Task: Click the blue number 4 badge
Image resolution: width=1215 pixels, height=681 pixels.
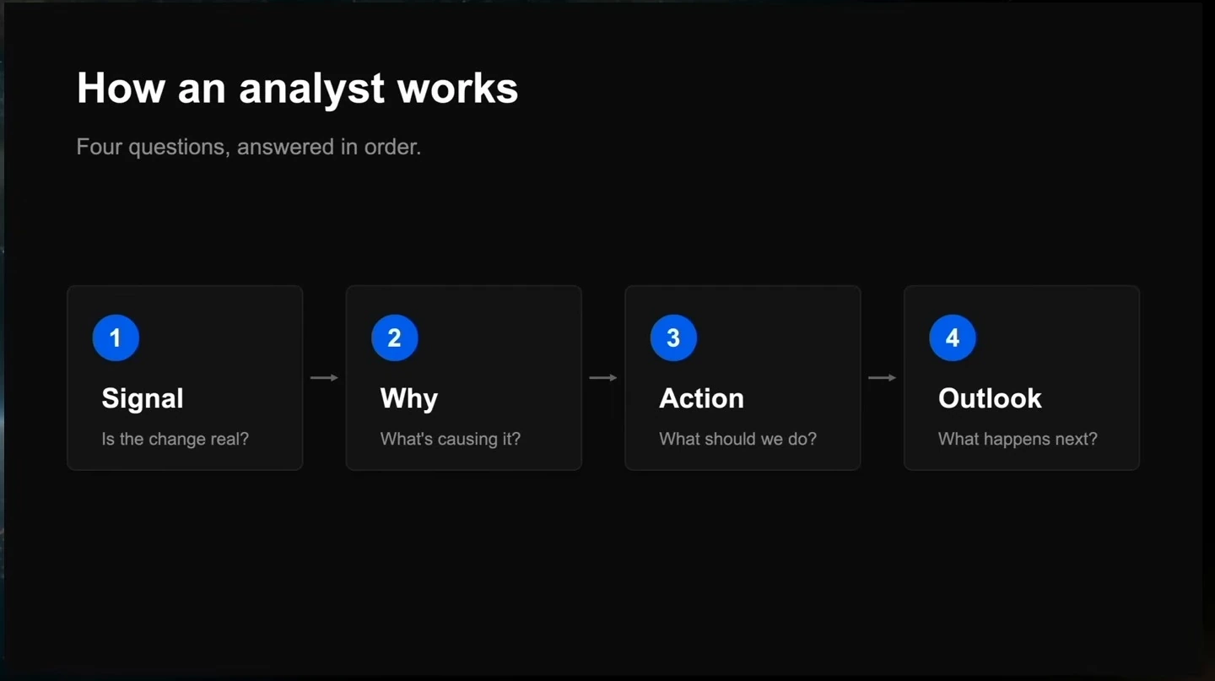Action: pyautogui.click(x=953, y=338)
